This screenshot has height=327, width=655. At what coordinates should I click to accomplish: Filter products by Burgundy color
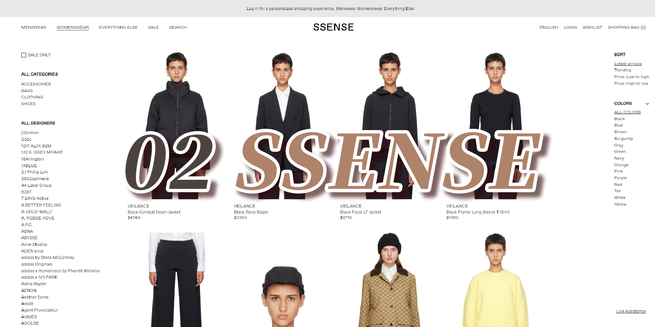pos(624,138)
